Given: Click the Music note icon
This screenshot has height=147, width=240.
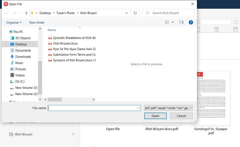Looking at the screenshot, I should click(12, 63).
